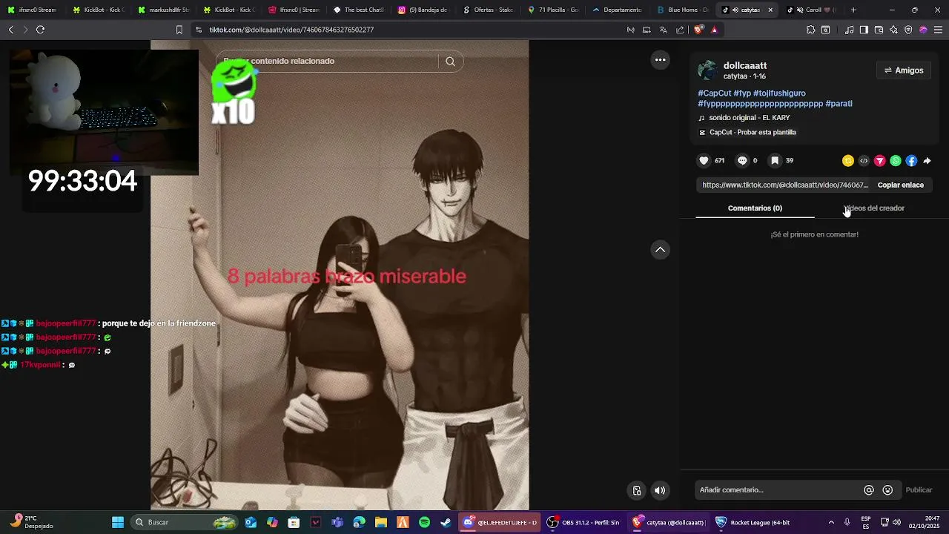Screen dimensions: 949x534
Task: Open the Windows Start menu
Action: point(118,522)
